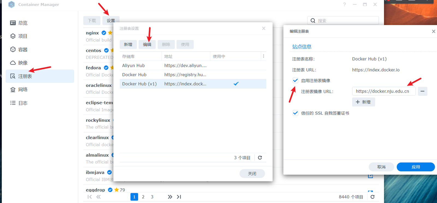
Task: Click the Container Manager app logo icon
Action: (11, 4)
